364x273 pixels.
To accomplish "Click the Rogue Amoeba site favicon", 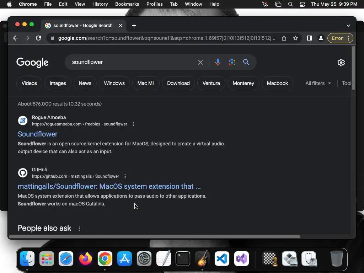I will click(23, 120).
